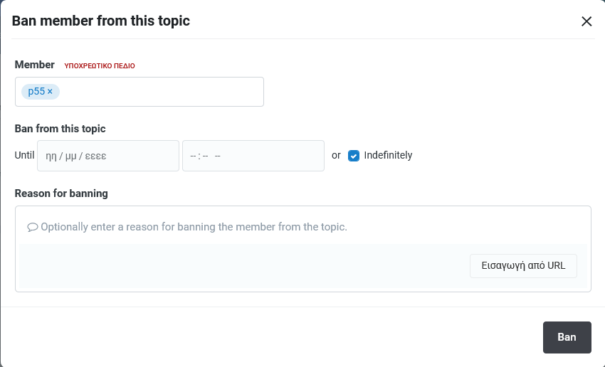Toggle the Indefinitely checkbox

tap(354, 156)
